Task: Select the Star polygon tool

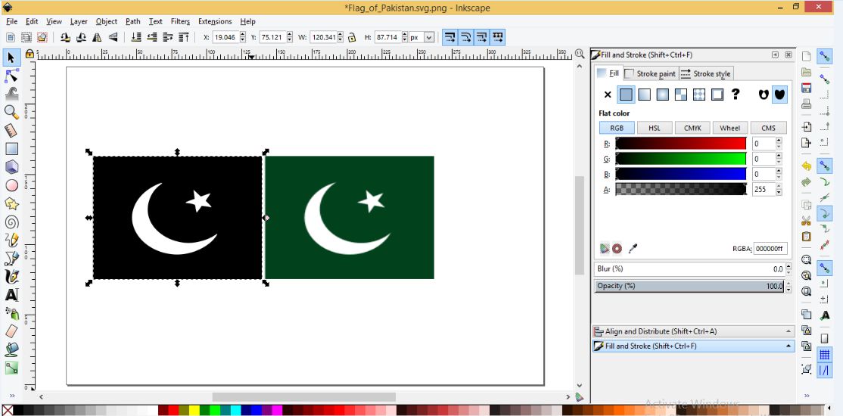Action: [11, 203]
